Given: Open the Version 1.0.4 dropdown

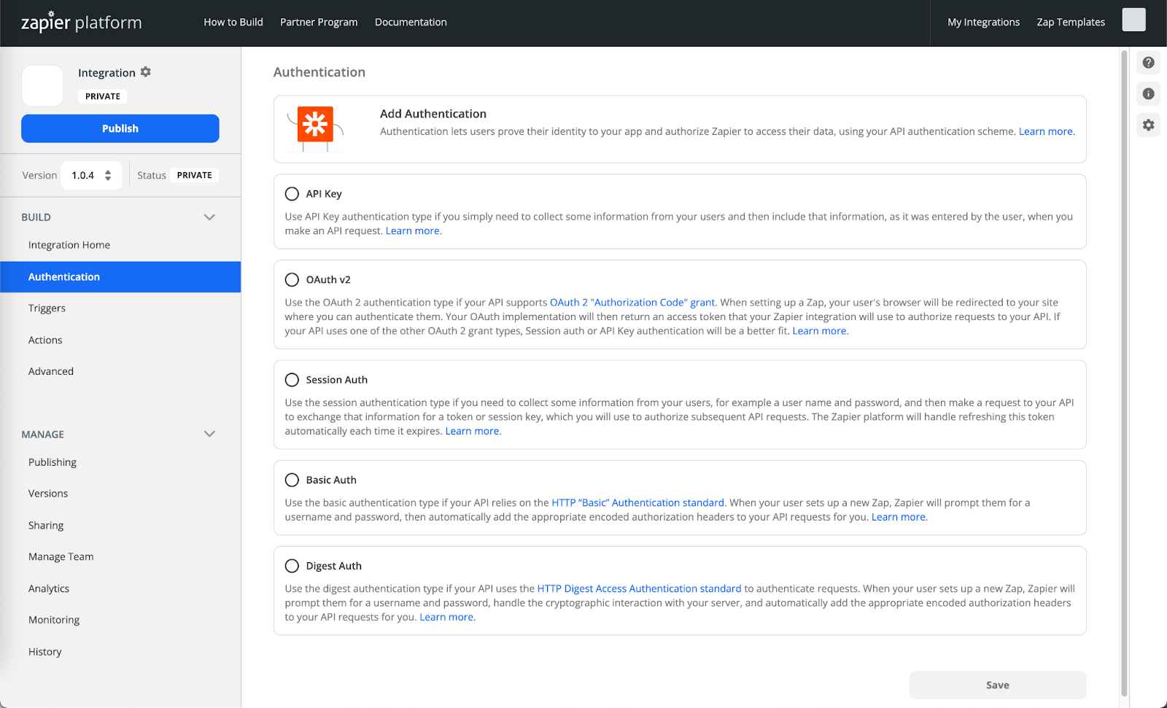Looking at the screenshot, I should [x=91, y=176].
